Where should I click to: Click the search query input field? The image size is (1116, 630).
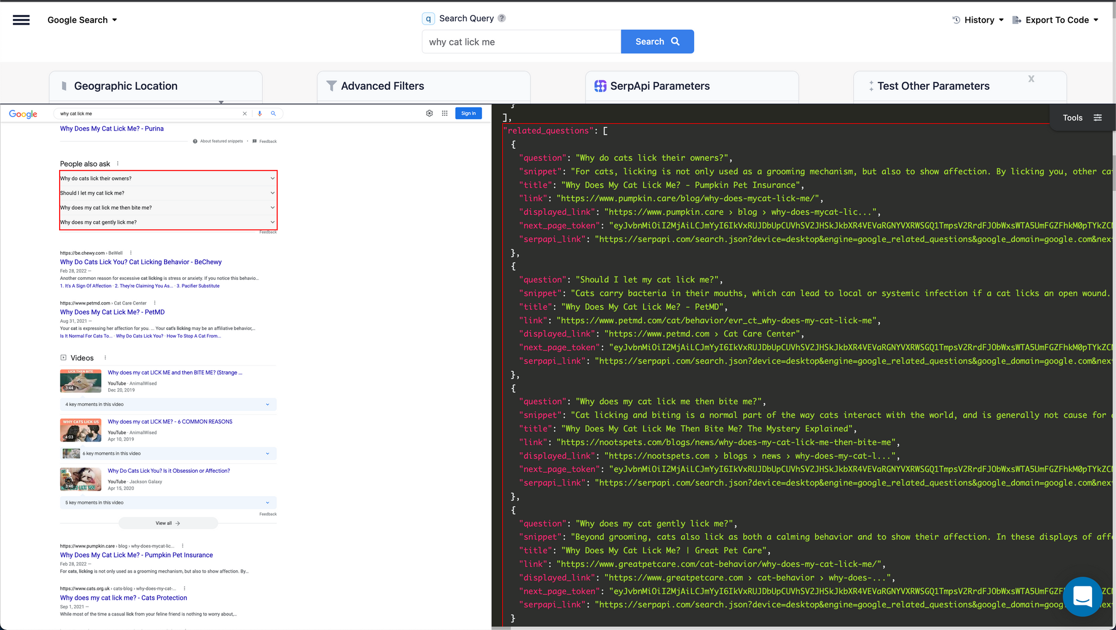pos(521,42)
